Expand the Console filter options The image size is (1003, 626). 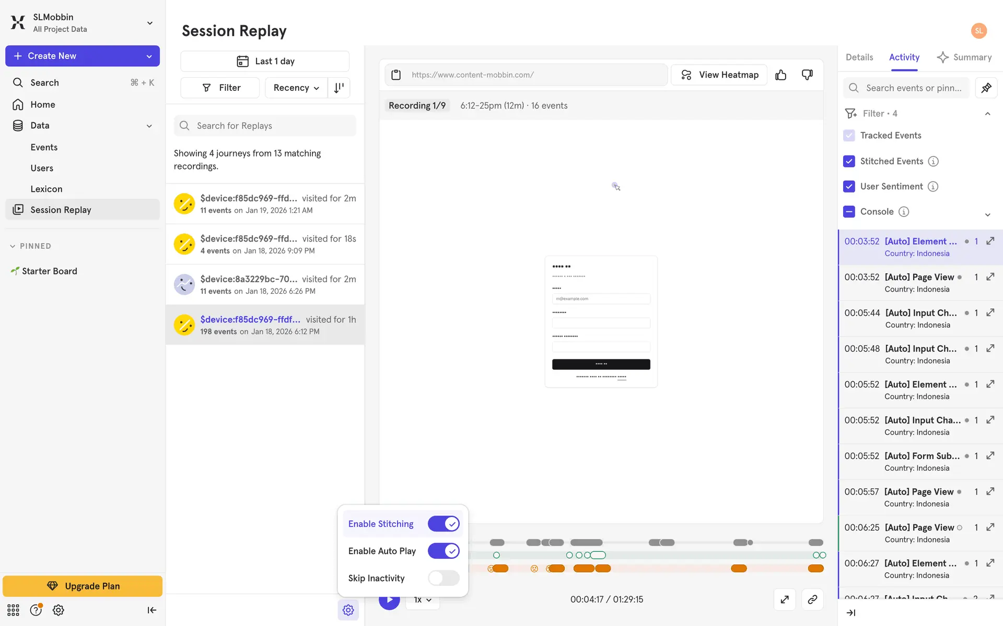pyautogui.click(x=987, y=214)
